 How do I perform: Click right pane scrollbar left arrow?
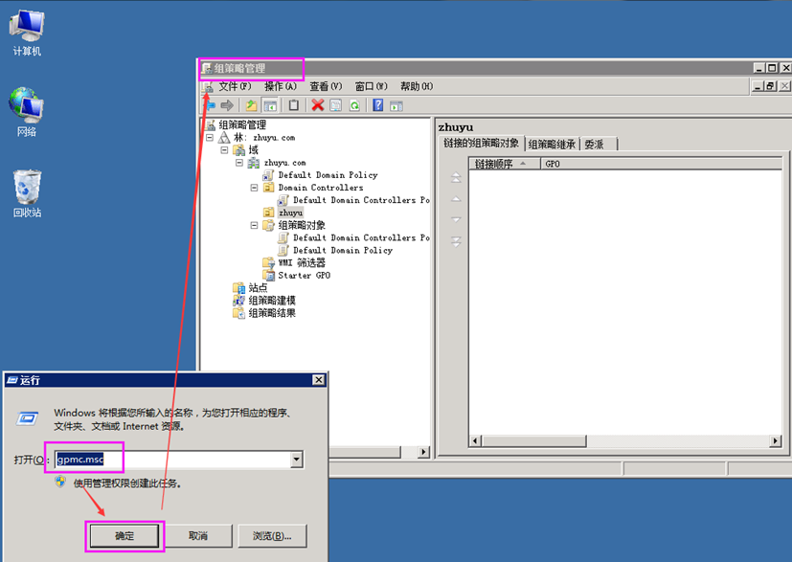475,440
